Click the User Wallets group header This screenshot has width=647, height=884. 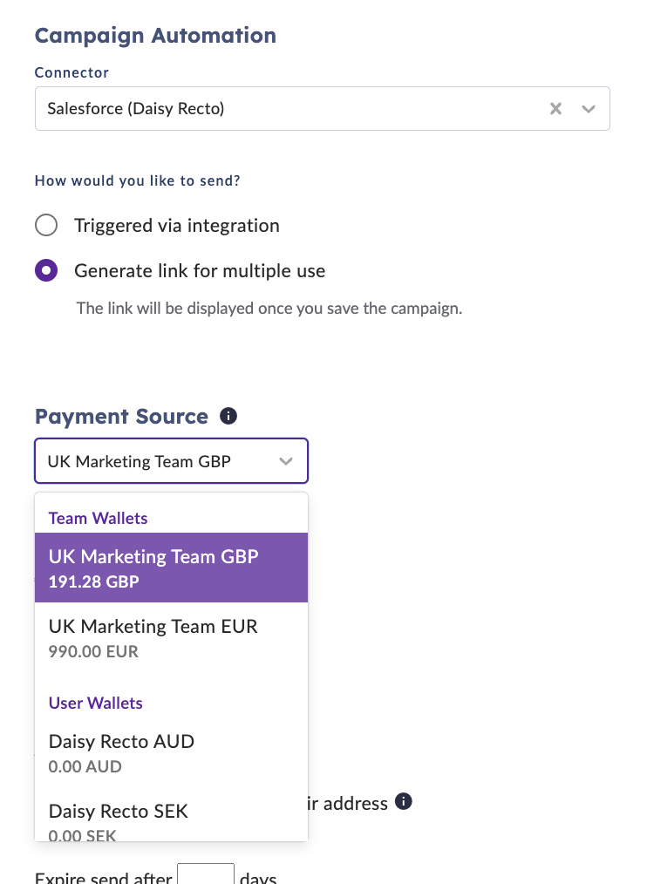[96, 703]
